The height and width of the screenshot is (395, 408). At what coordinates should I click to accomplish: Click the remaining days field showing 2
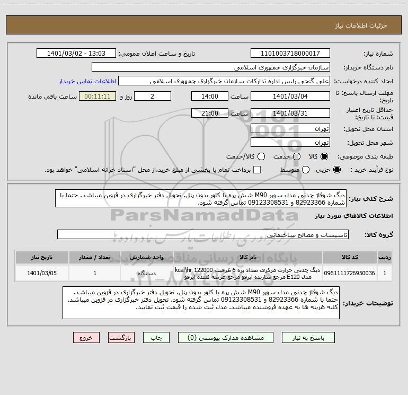(x=153, y=96)
